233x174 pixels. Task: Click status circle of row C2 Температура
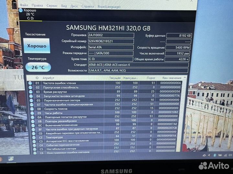(34, 138)
